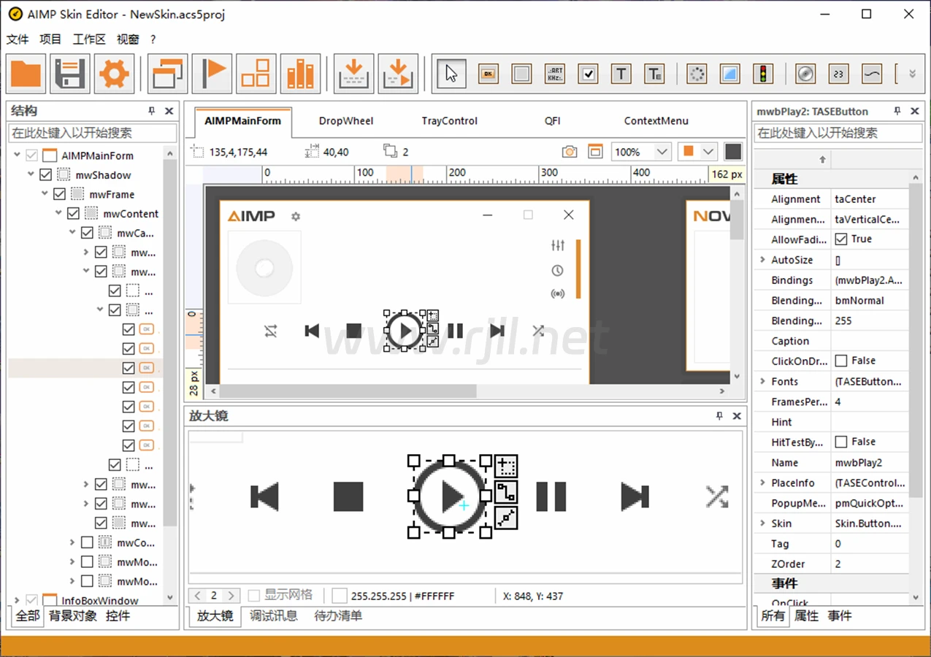Image resolution: width=931 pixels, height=657 pixels.
Task: Switch to the 调试讯息 tab
Action: tap(274, 616)
